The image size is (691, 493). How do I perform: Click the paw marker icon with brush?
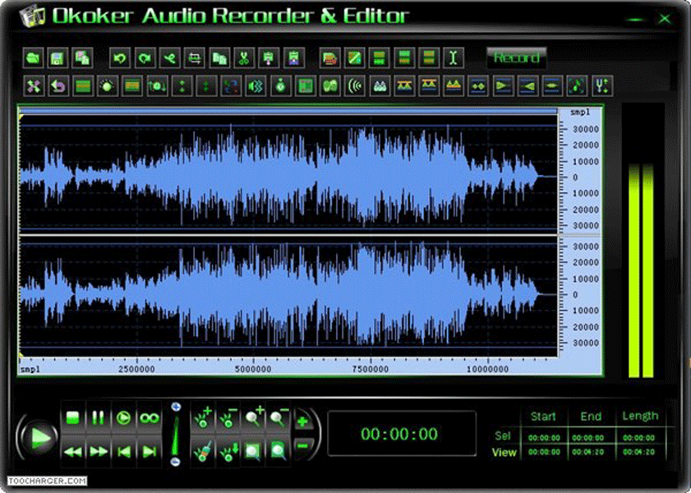203,452
